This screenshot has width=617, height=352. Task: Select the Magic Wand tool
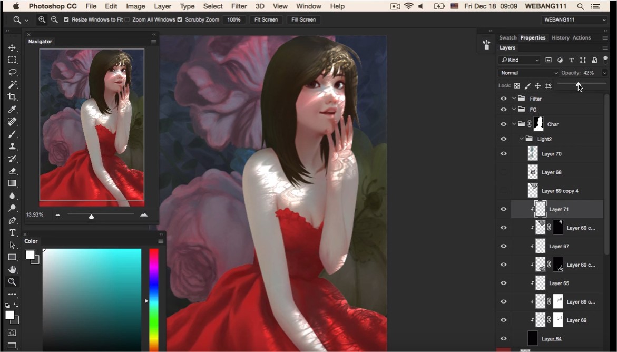pos(12,85)
